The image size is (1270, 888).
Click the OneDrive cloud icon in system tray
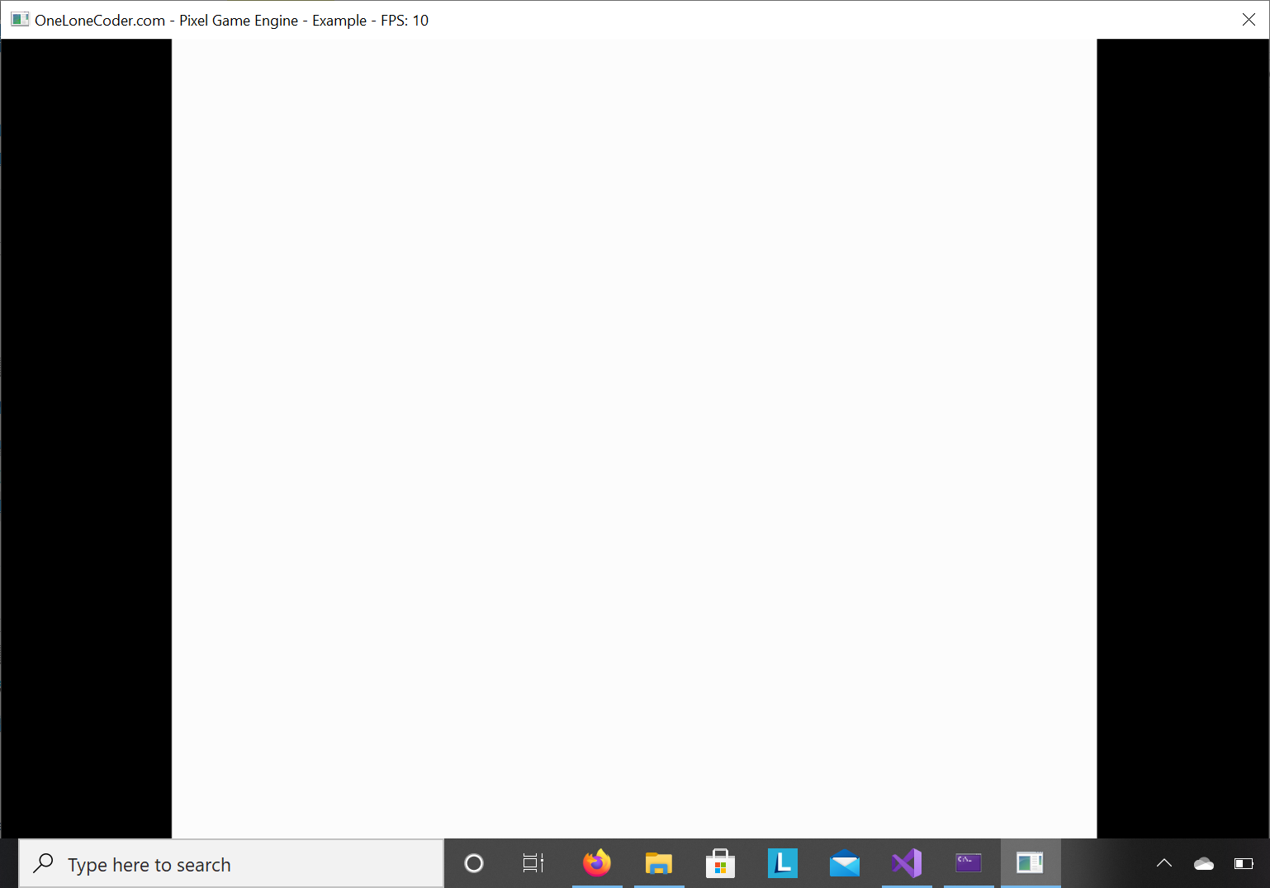point(1204,863)
